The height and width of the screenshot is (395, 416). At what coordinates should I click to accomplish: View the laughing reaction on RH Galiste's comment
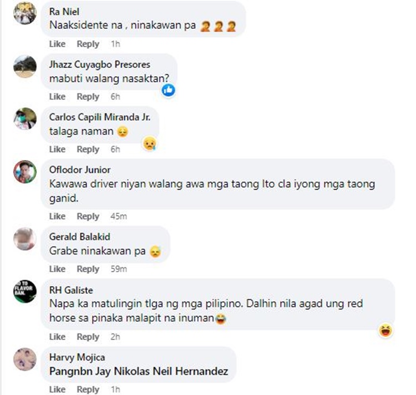(385, 331)
